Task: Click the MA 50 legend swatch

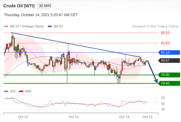Action: pyautogui.click(x=50, y=27)
